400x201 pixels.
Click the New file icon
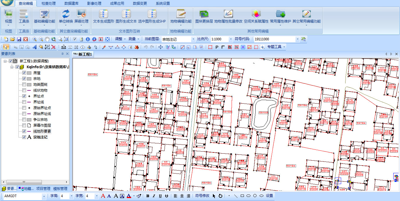click(x=6, y=39)
